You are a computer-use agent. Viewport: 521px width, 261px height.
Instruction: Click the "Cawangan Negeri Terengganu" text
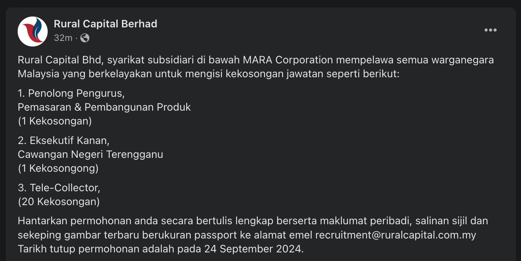coord(90,154)
